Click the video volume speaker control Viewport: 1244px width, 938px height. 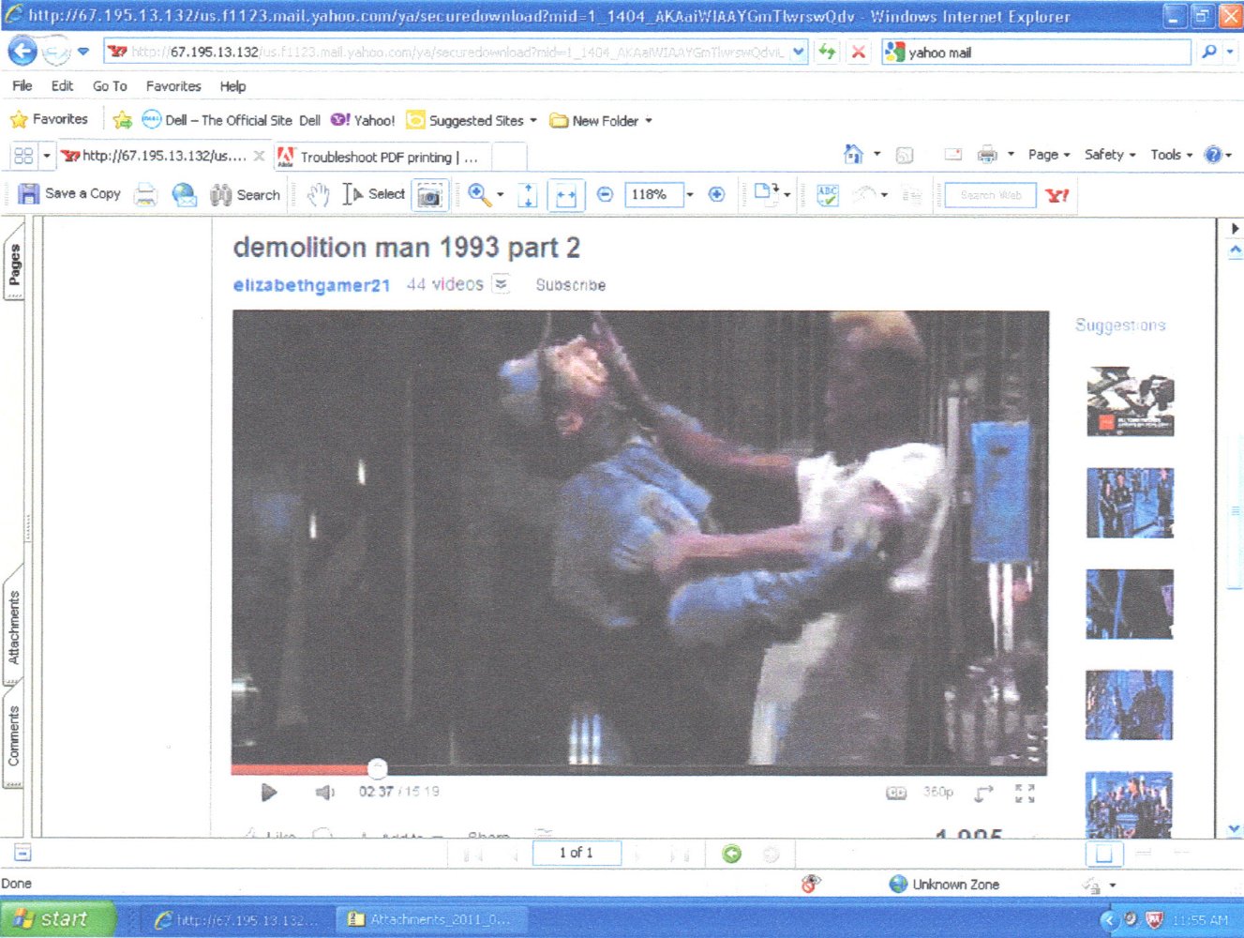pos(324,793)
